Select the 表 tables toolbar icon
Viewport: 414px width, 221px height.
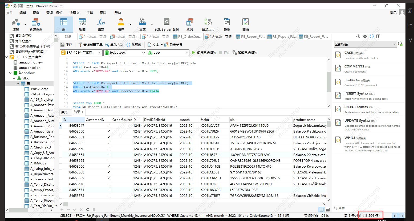pos(64,24)
